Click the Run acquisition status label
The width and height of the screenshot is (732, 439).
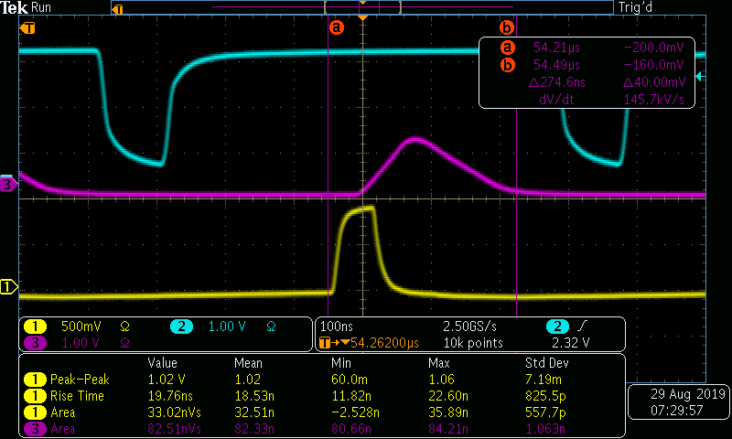[41, 7]
